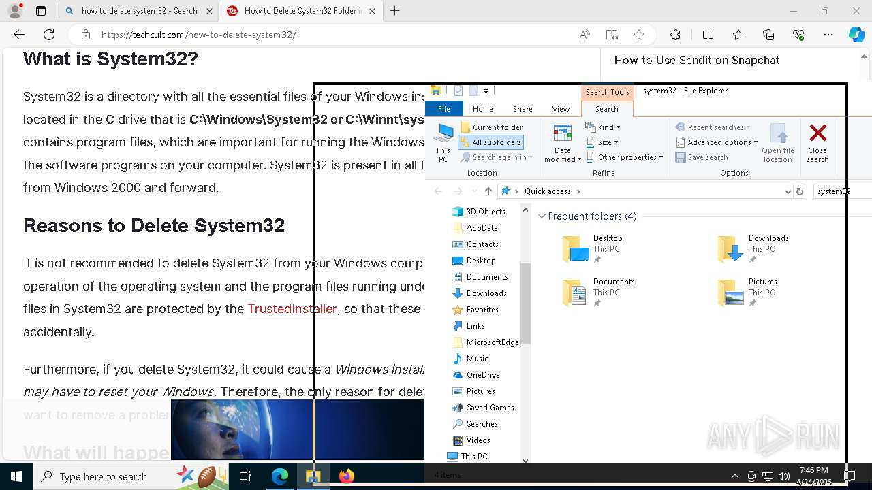Open a new Edge tab

click(394, 11)
